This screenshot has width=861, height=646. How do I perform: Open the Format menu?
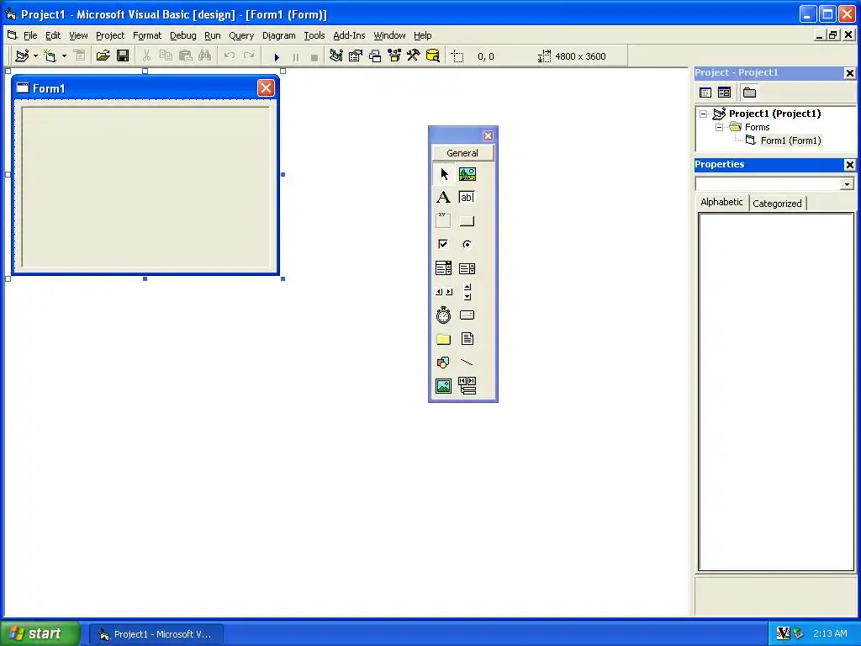tap(147, 35)
